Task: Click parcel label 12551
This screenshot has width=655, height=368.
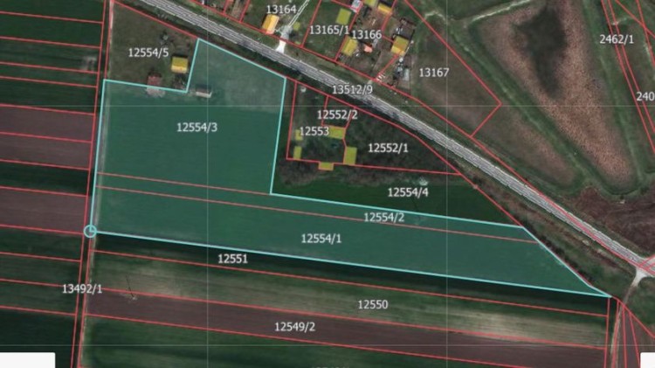Action: [232, 259]
